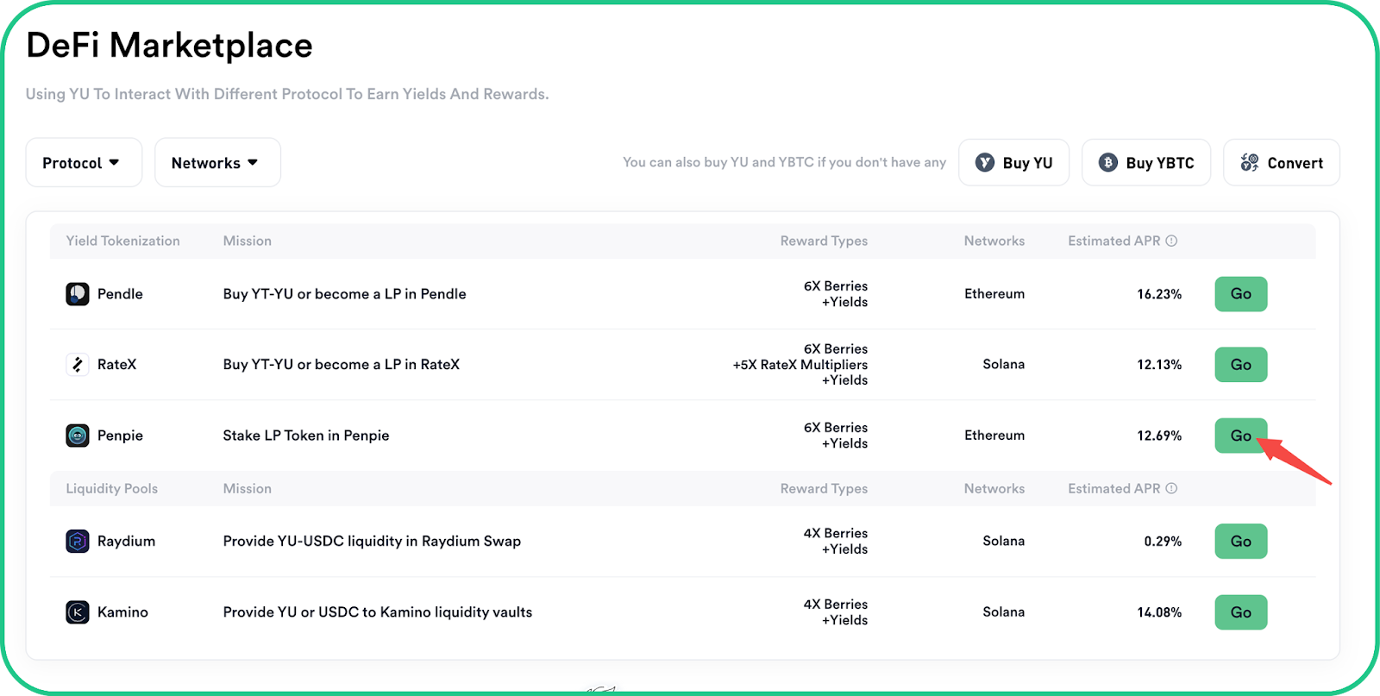Click the 0.29% APR value
The height and width of the screenshot is (696, 1380).
point(1163,542)
